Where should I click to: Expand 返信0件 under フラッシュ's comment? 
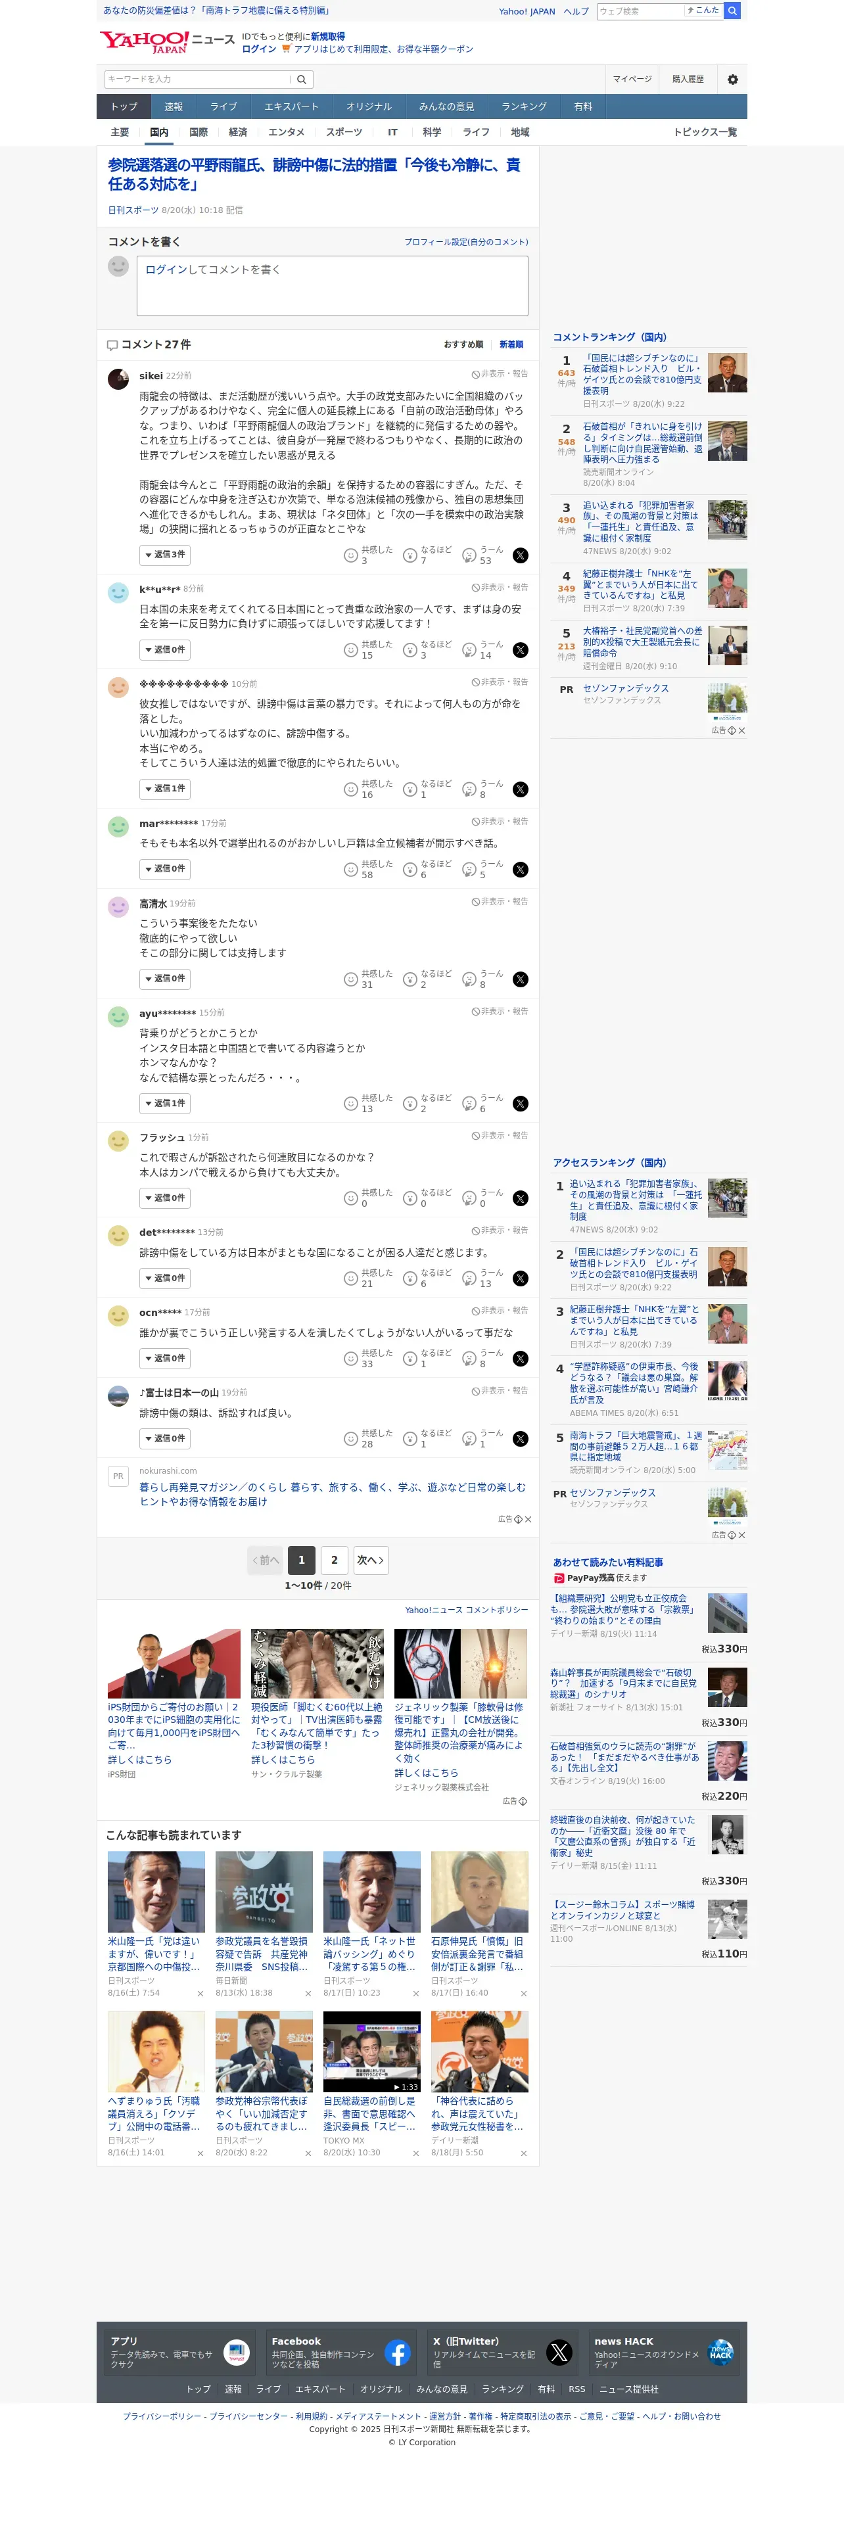pos(165,1198)
